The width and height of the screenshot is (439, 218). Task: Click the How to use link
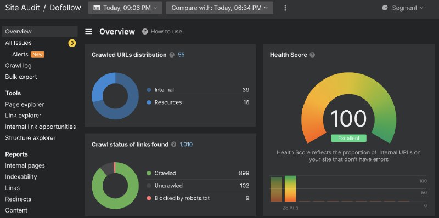(x=166, y=32)
